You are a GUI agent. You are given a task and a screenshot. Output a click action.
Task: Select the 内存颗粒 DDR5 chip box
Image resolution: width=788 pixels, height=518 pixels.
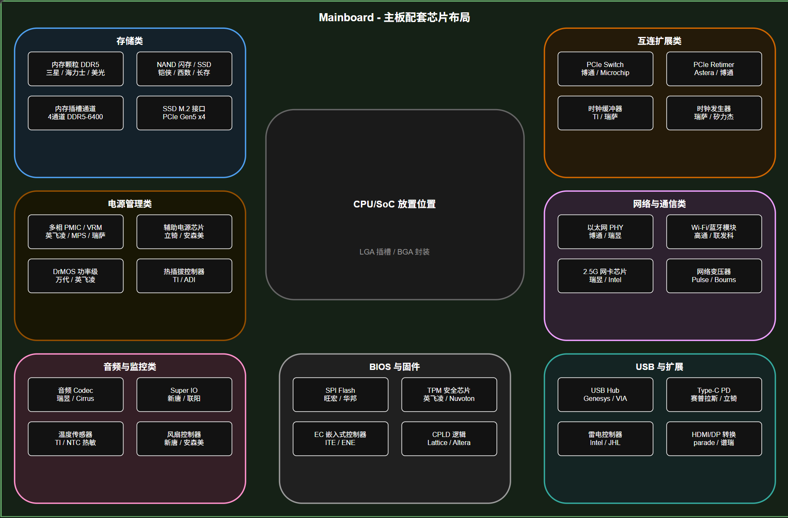tap(76, 69)
